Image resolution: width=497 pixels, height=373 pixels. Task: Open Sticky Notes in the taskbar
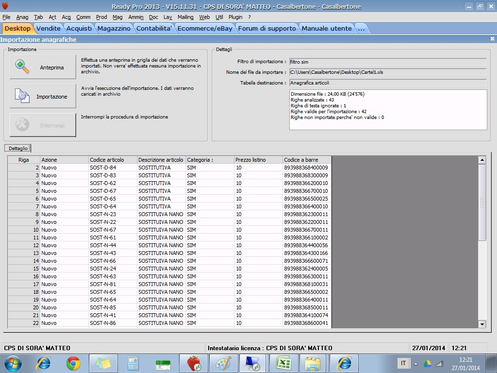tap(103, 363)
